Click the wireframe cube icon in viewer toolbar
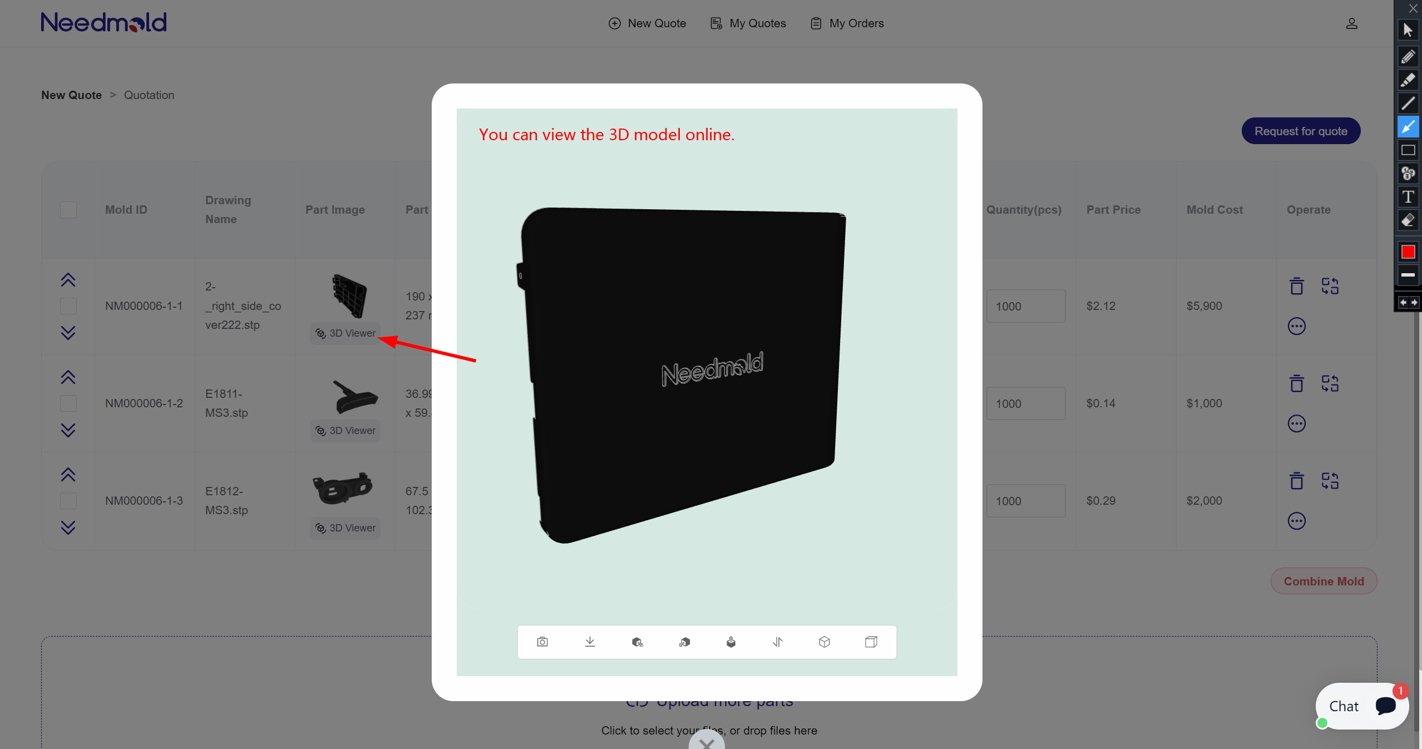The image size is (1422, 749). click(824, 642)
